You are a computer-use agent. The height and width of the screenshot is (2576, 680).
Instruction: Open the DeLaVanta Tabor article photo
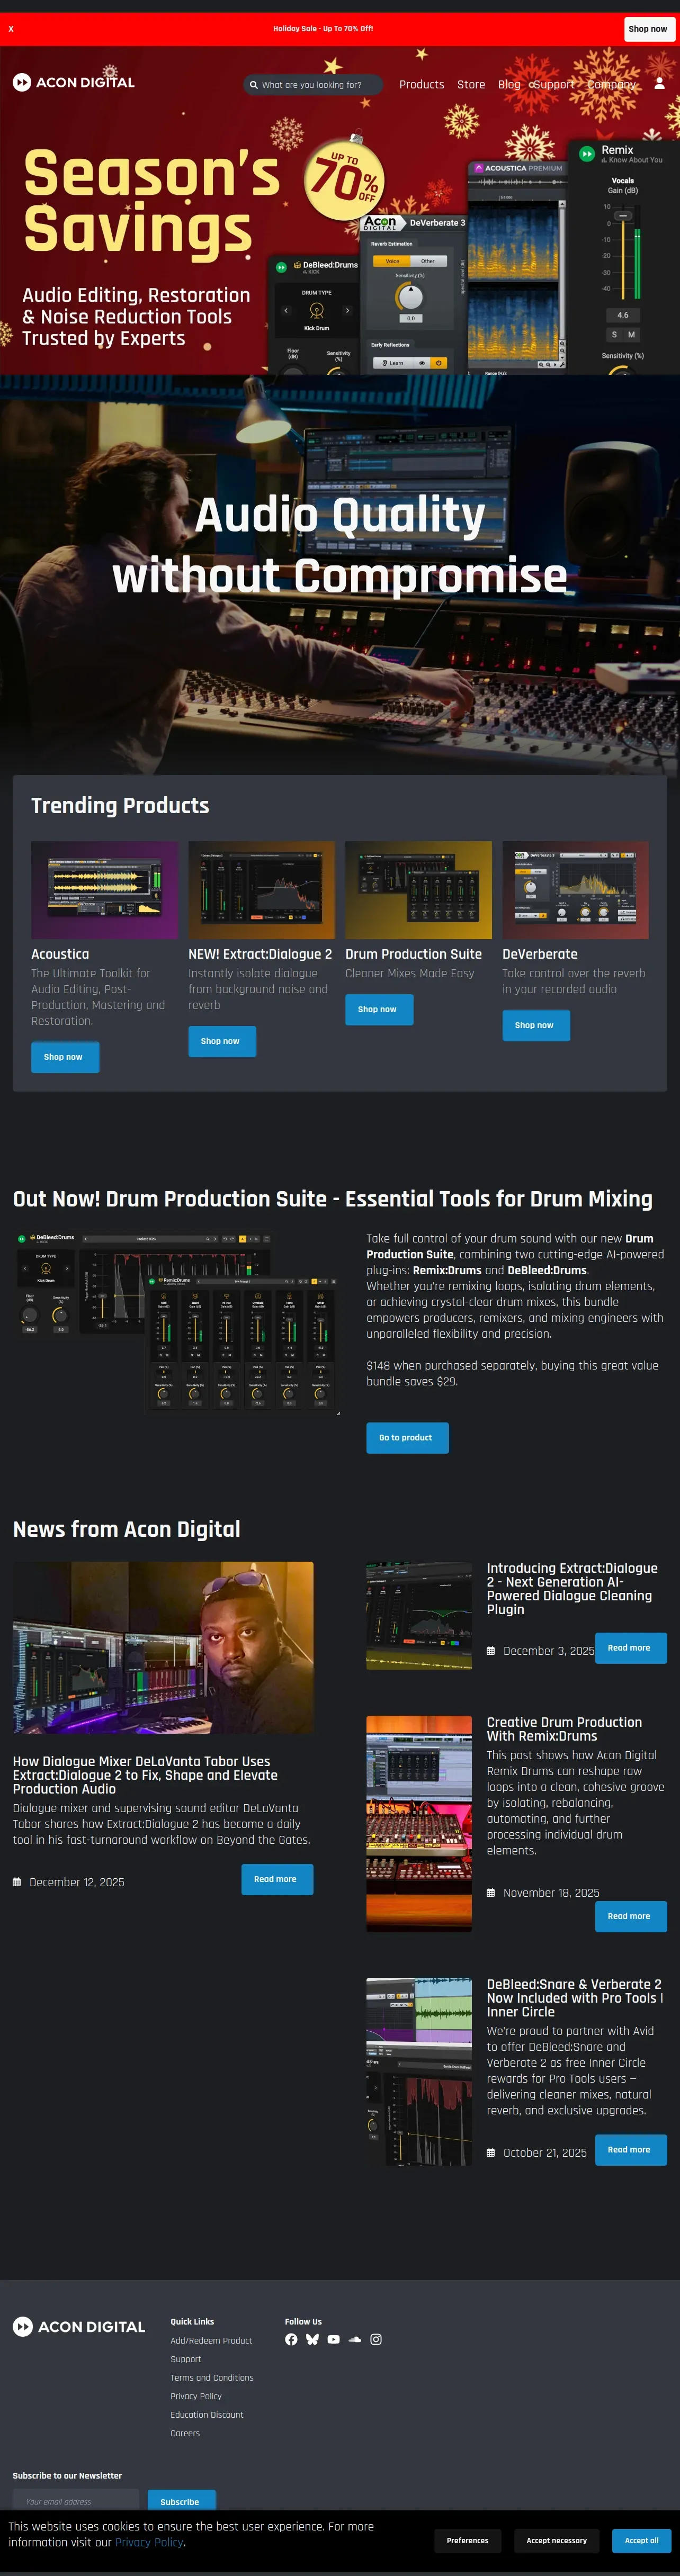[x=163, y=1647]
